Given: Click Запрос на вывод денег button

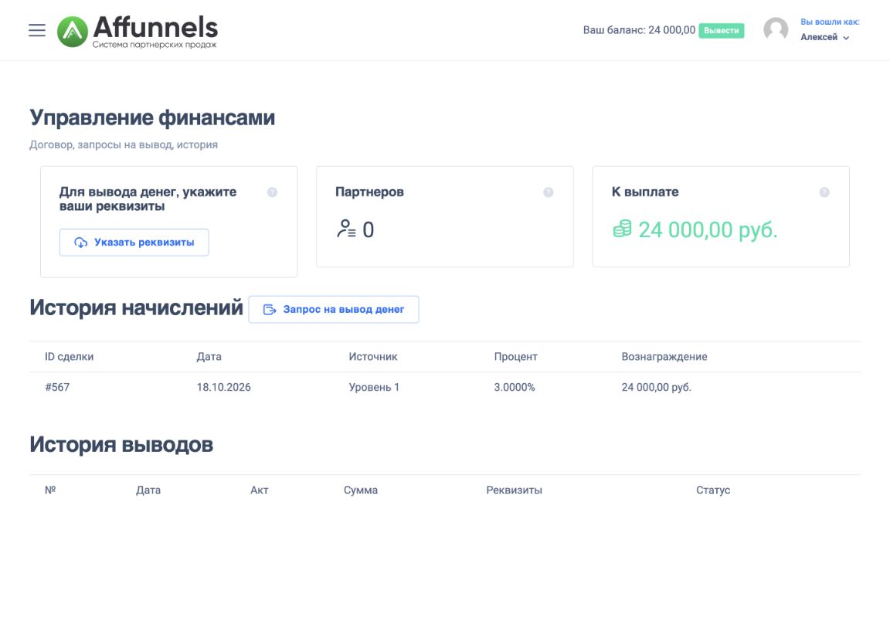Looking at the screenshot, I should pos(334,309).
